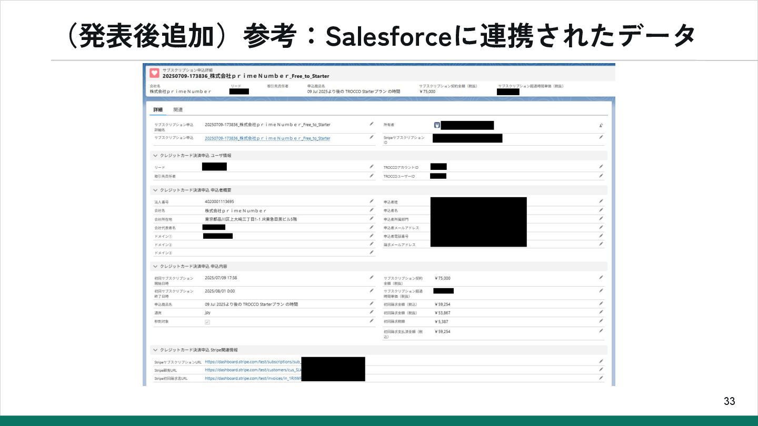Edit the 法人番号 field pencil icon

coord(371,201)
